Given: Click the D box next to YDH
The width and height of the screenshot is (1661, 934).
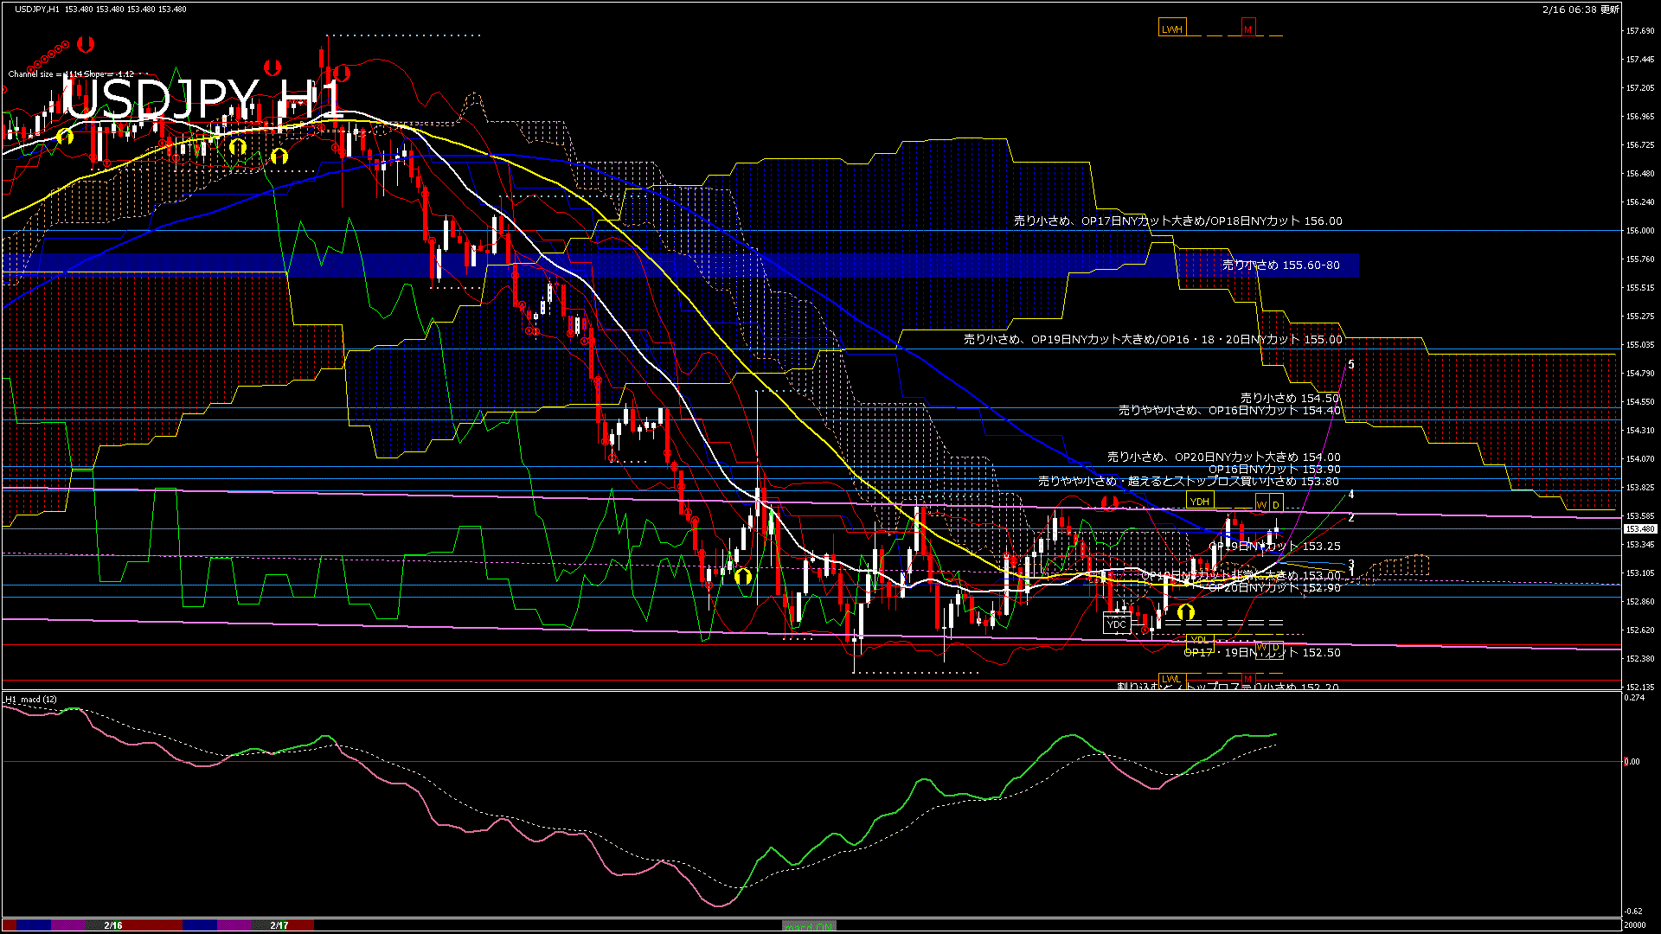Looking at the screenshot, I should tap(1276, 504).
